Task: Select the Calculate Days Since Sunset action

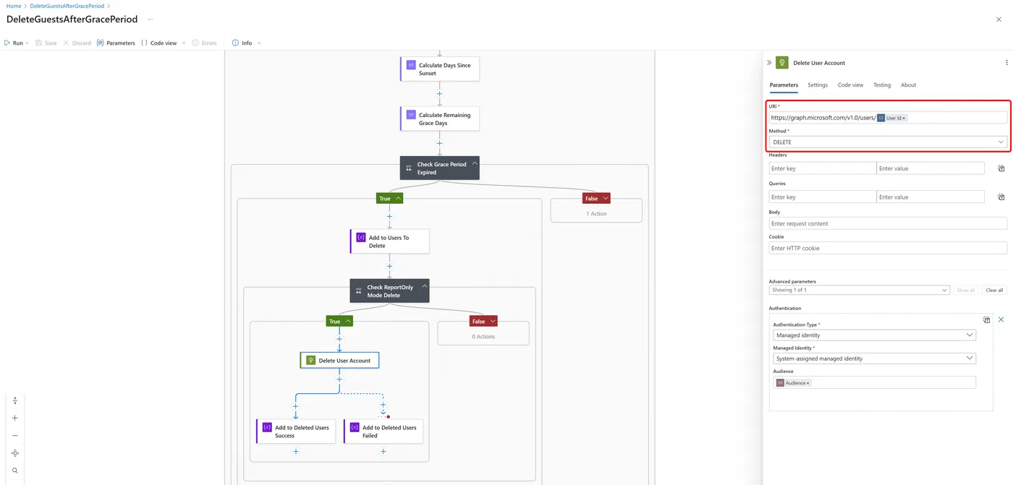Action: tap(439, 69)
